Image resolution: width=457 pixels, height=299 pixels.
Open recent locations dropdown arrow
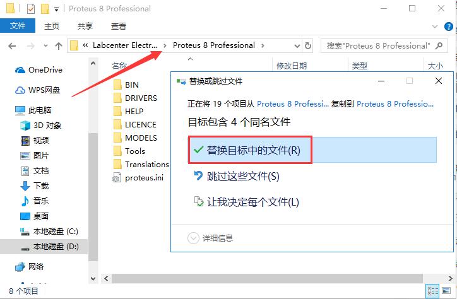(45, 46)
